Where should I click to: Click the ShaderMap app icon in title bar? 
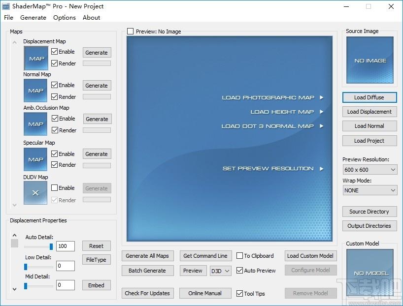point(5,6)
